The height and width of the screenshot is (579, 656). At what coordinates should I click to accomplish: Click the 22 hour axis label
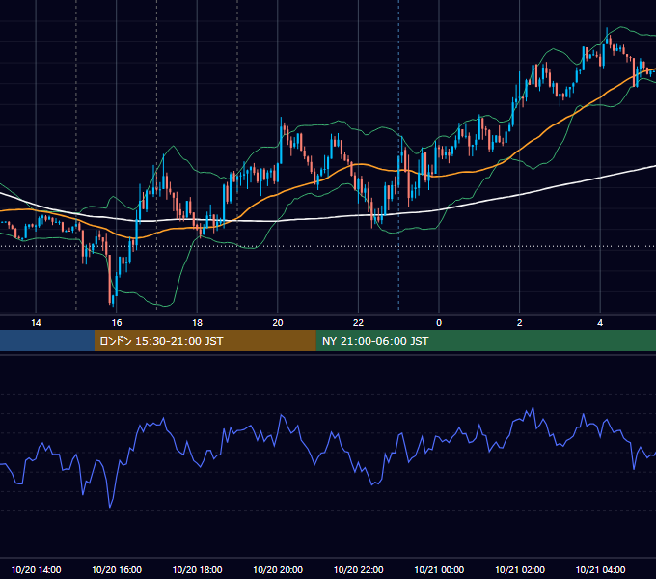358,323
